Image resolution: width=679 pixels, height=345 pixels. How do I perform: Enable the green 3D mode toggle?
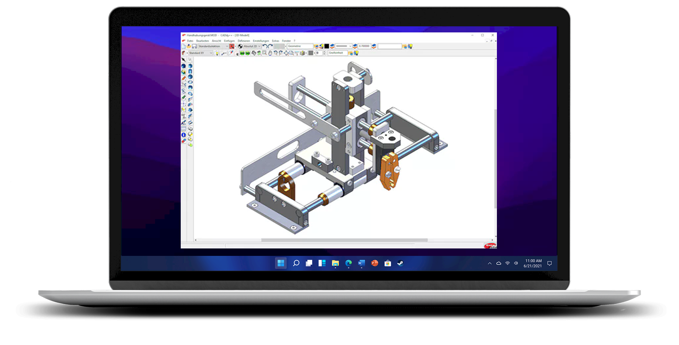247,53
